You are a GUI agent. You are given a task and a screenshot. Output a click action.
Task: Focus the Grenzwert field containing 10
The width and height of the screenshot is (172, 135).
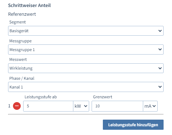(x=117, y=106)
